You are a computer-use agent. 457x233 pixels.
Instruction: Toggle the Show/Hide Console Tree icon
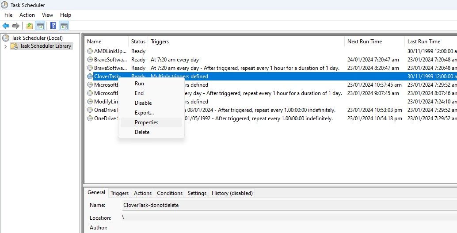(40, 26)
